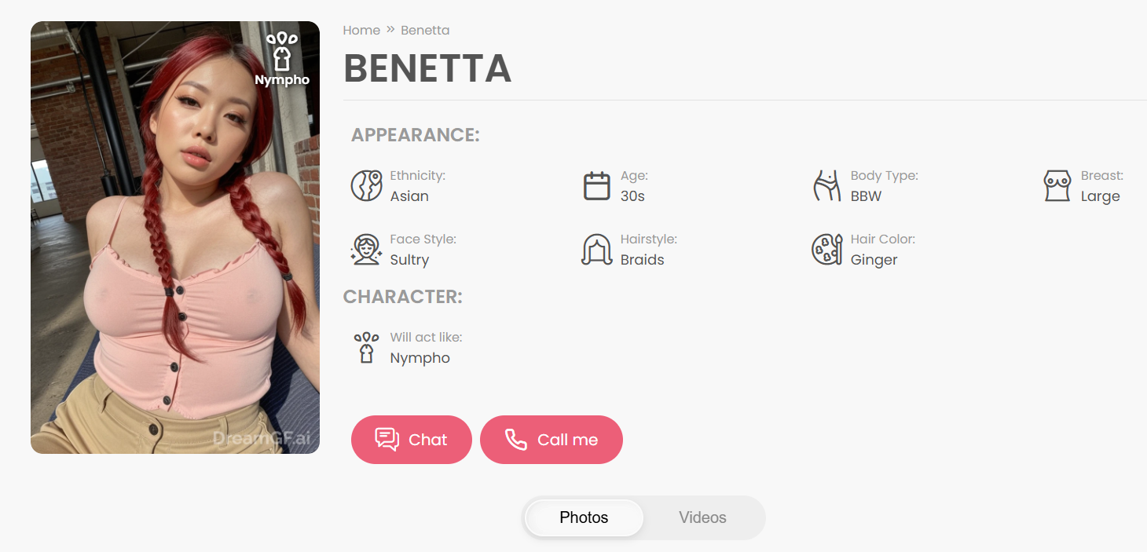
Task: Click the Benetta breadcrumb item
Action: [x=425, y=31]
